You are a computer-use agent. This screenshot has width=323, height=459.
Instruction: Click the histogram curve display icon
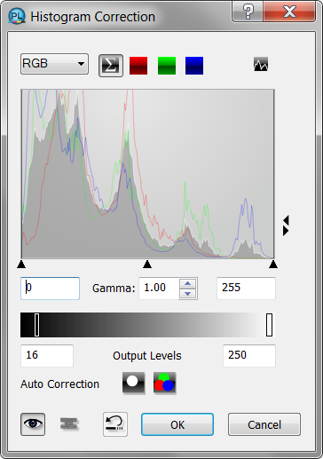pos(261,64)
